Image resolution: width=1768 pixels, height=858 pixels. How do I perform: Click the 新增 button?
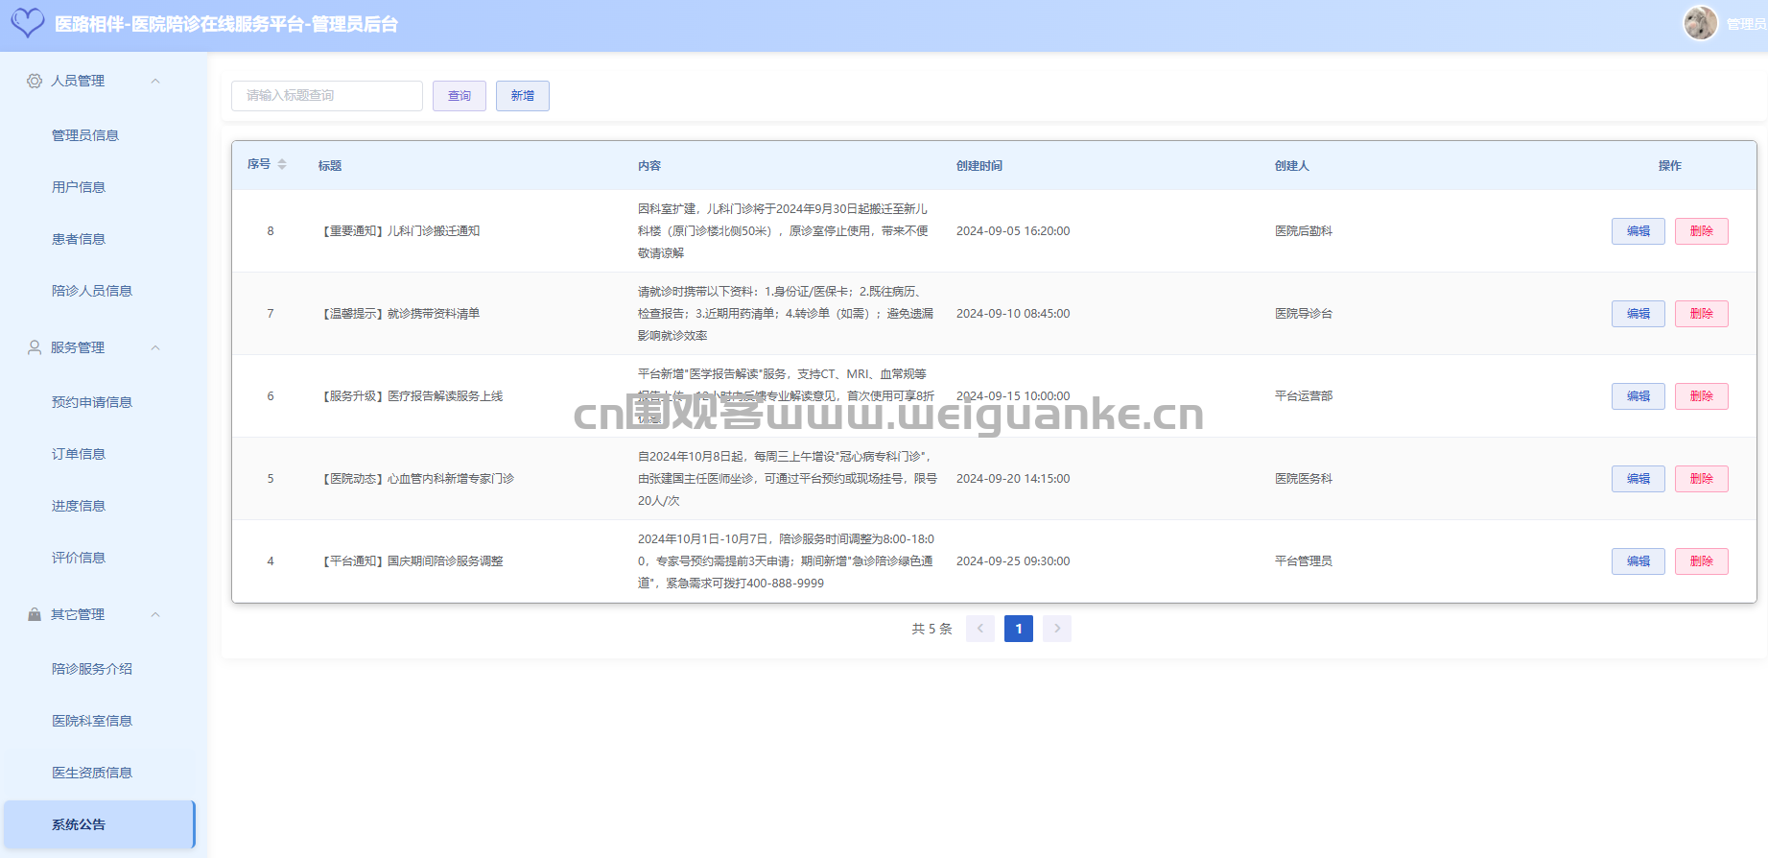[522, 96]
